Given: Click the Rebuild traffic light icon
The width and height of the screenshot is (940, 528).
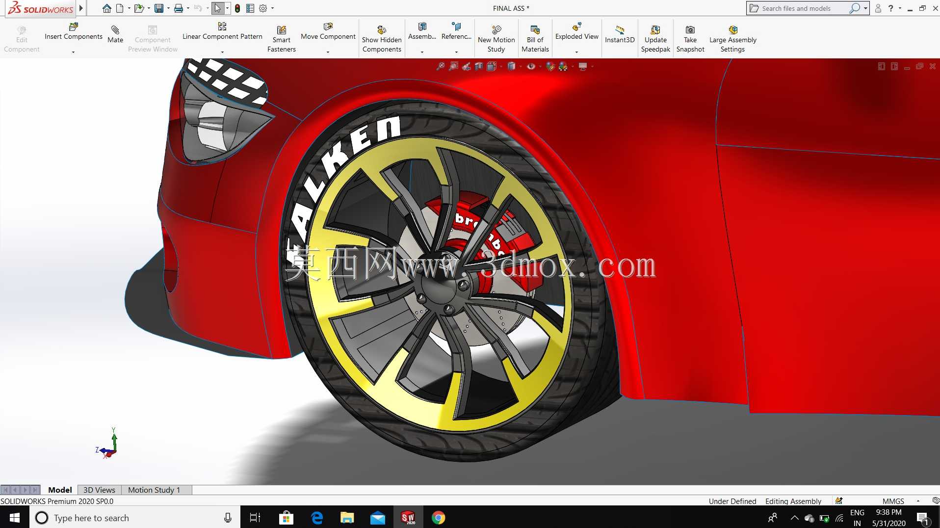Looking at the screenshot, I should point(237,8).
